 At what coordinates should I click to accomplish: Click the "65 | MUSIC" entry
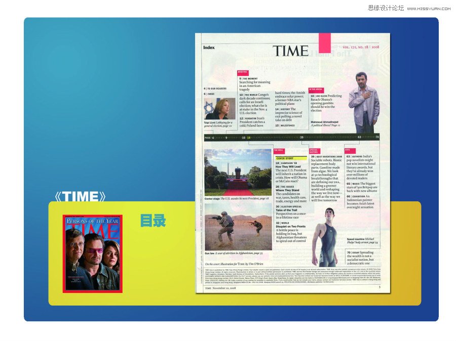click(353, 184)
